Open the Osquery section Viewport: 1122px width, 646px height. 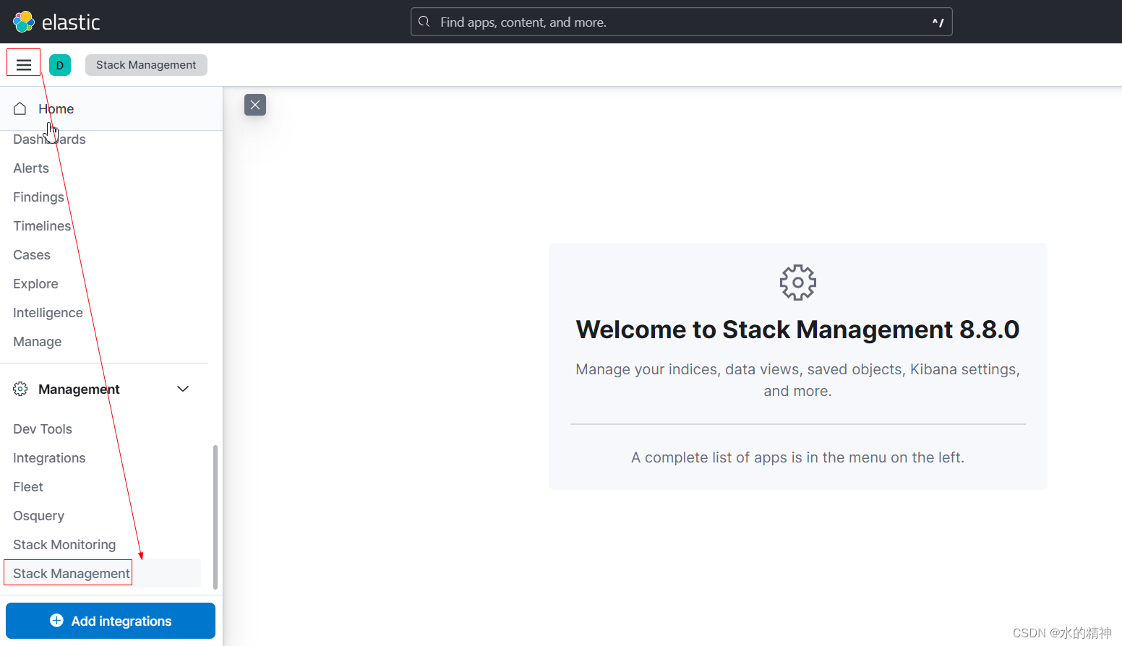point(38,515)
